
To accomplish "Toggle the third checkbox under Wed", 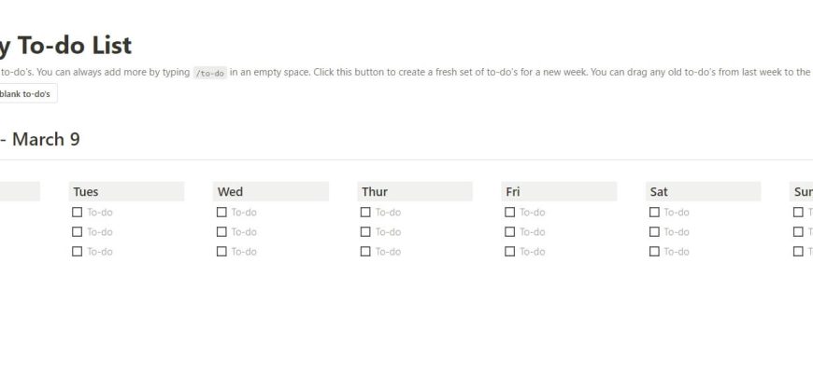I will pyautogui.click(x=221, y=251).
